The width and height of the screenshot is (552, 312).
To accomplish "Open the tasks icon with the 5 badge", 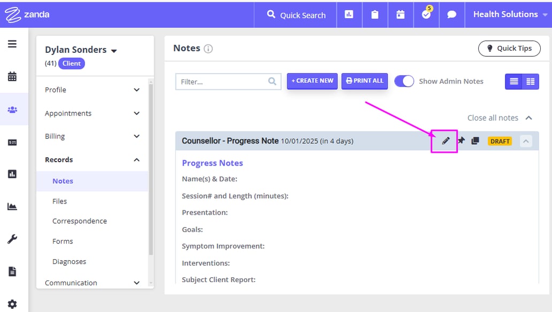I will point(426,15).
